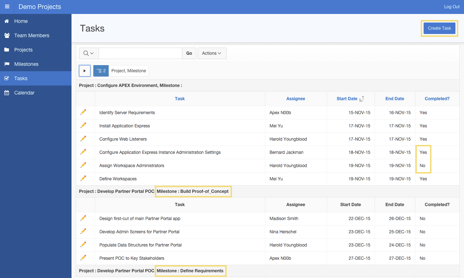The height and width of the screenshot is (278, 464).
Task: Focus the report search text field
Action: (x=140, y=53)
